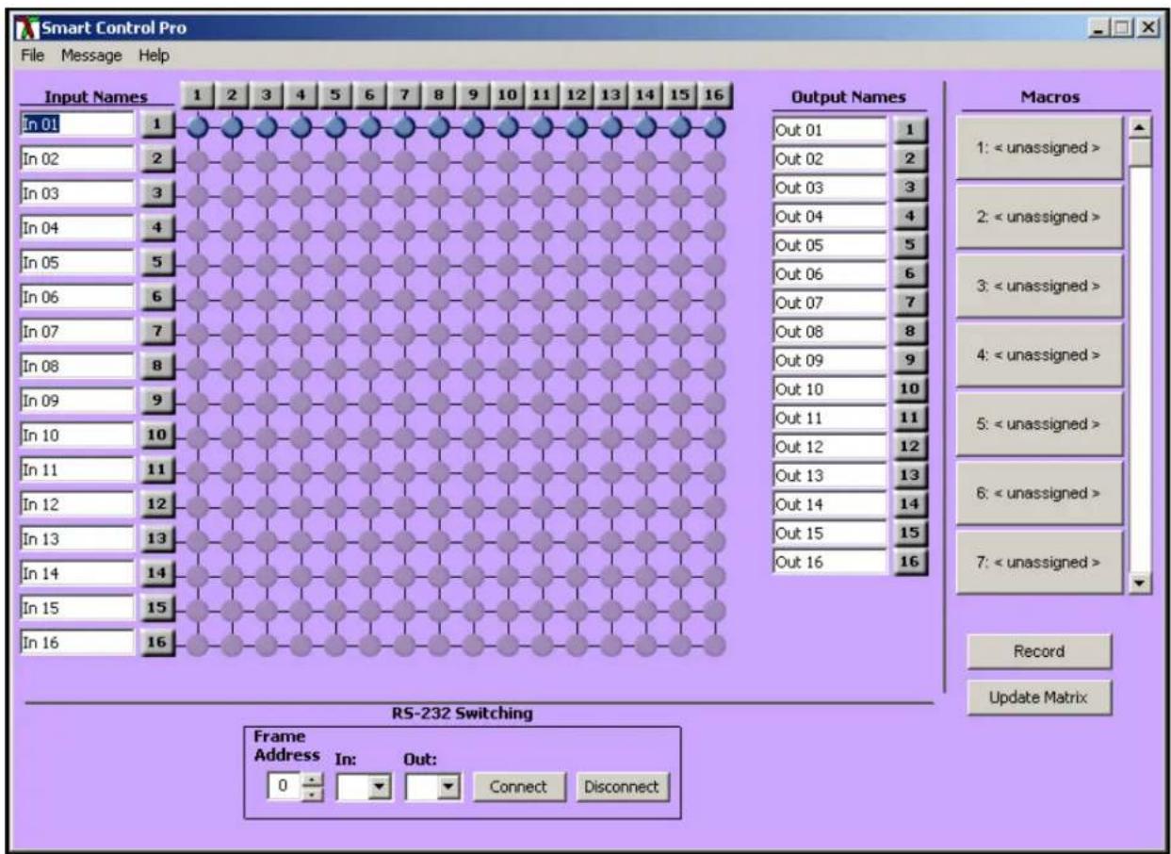Toggle crosspoint at input 1, output 1
The height and width of the screenshot is (854, 1171).
point(197,126)
